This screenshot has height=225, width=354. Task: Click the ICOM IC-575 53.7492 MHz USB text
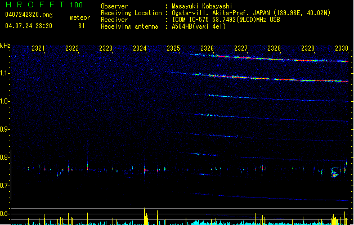point(226,20)
